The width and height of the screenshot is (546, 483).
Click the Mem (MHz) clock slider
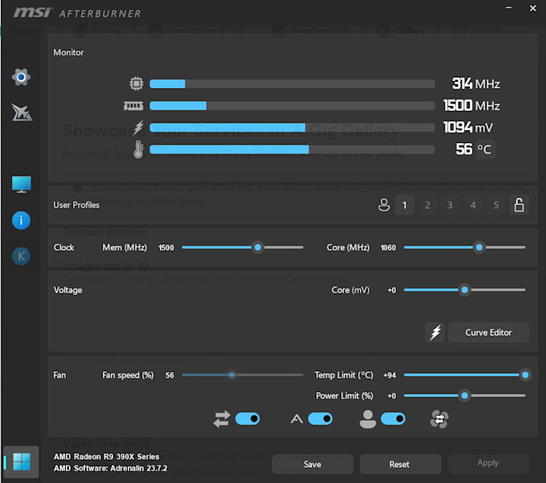tap(242, 248)
